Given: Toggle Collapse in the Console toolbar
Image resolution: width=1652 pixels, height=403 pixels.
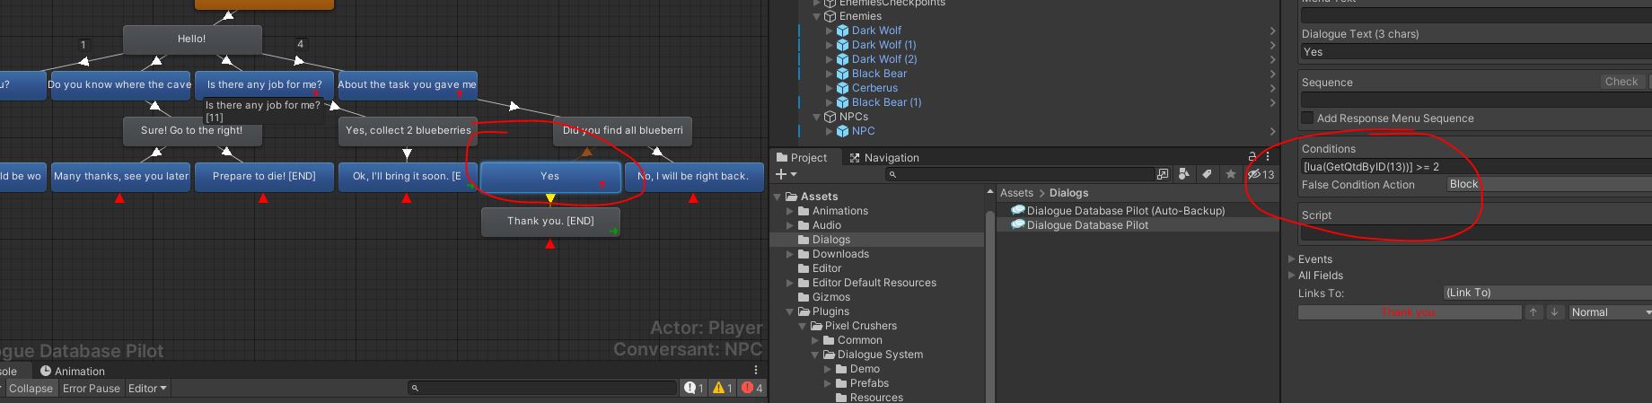Looking at the screenshot, I should [x=31, y=389].
